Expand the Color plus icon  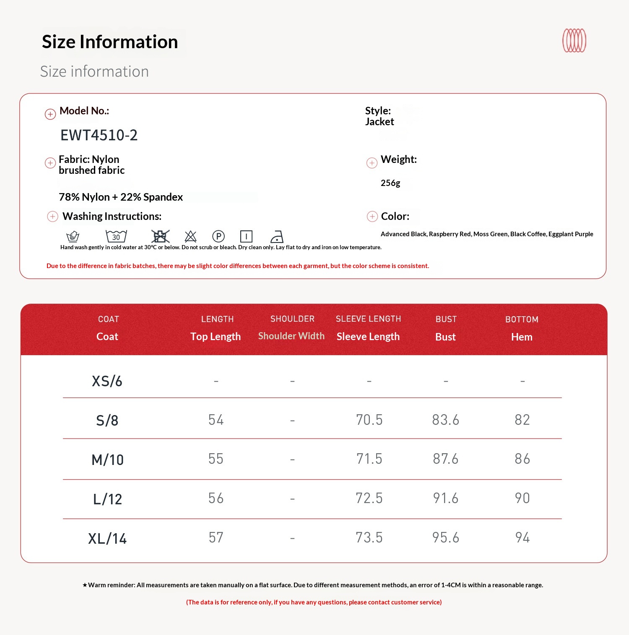(372, 217)
